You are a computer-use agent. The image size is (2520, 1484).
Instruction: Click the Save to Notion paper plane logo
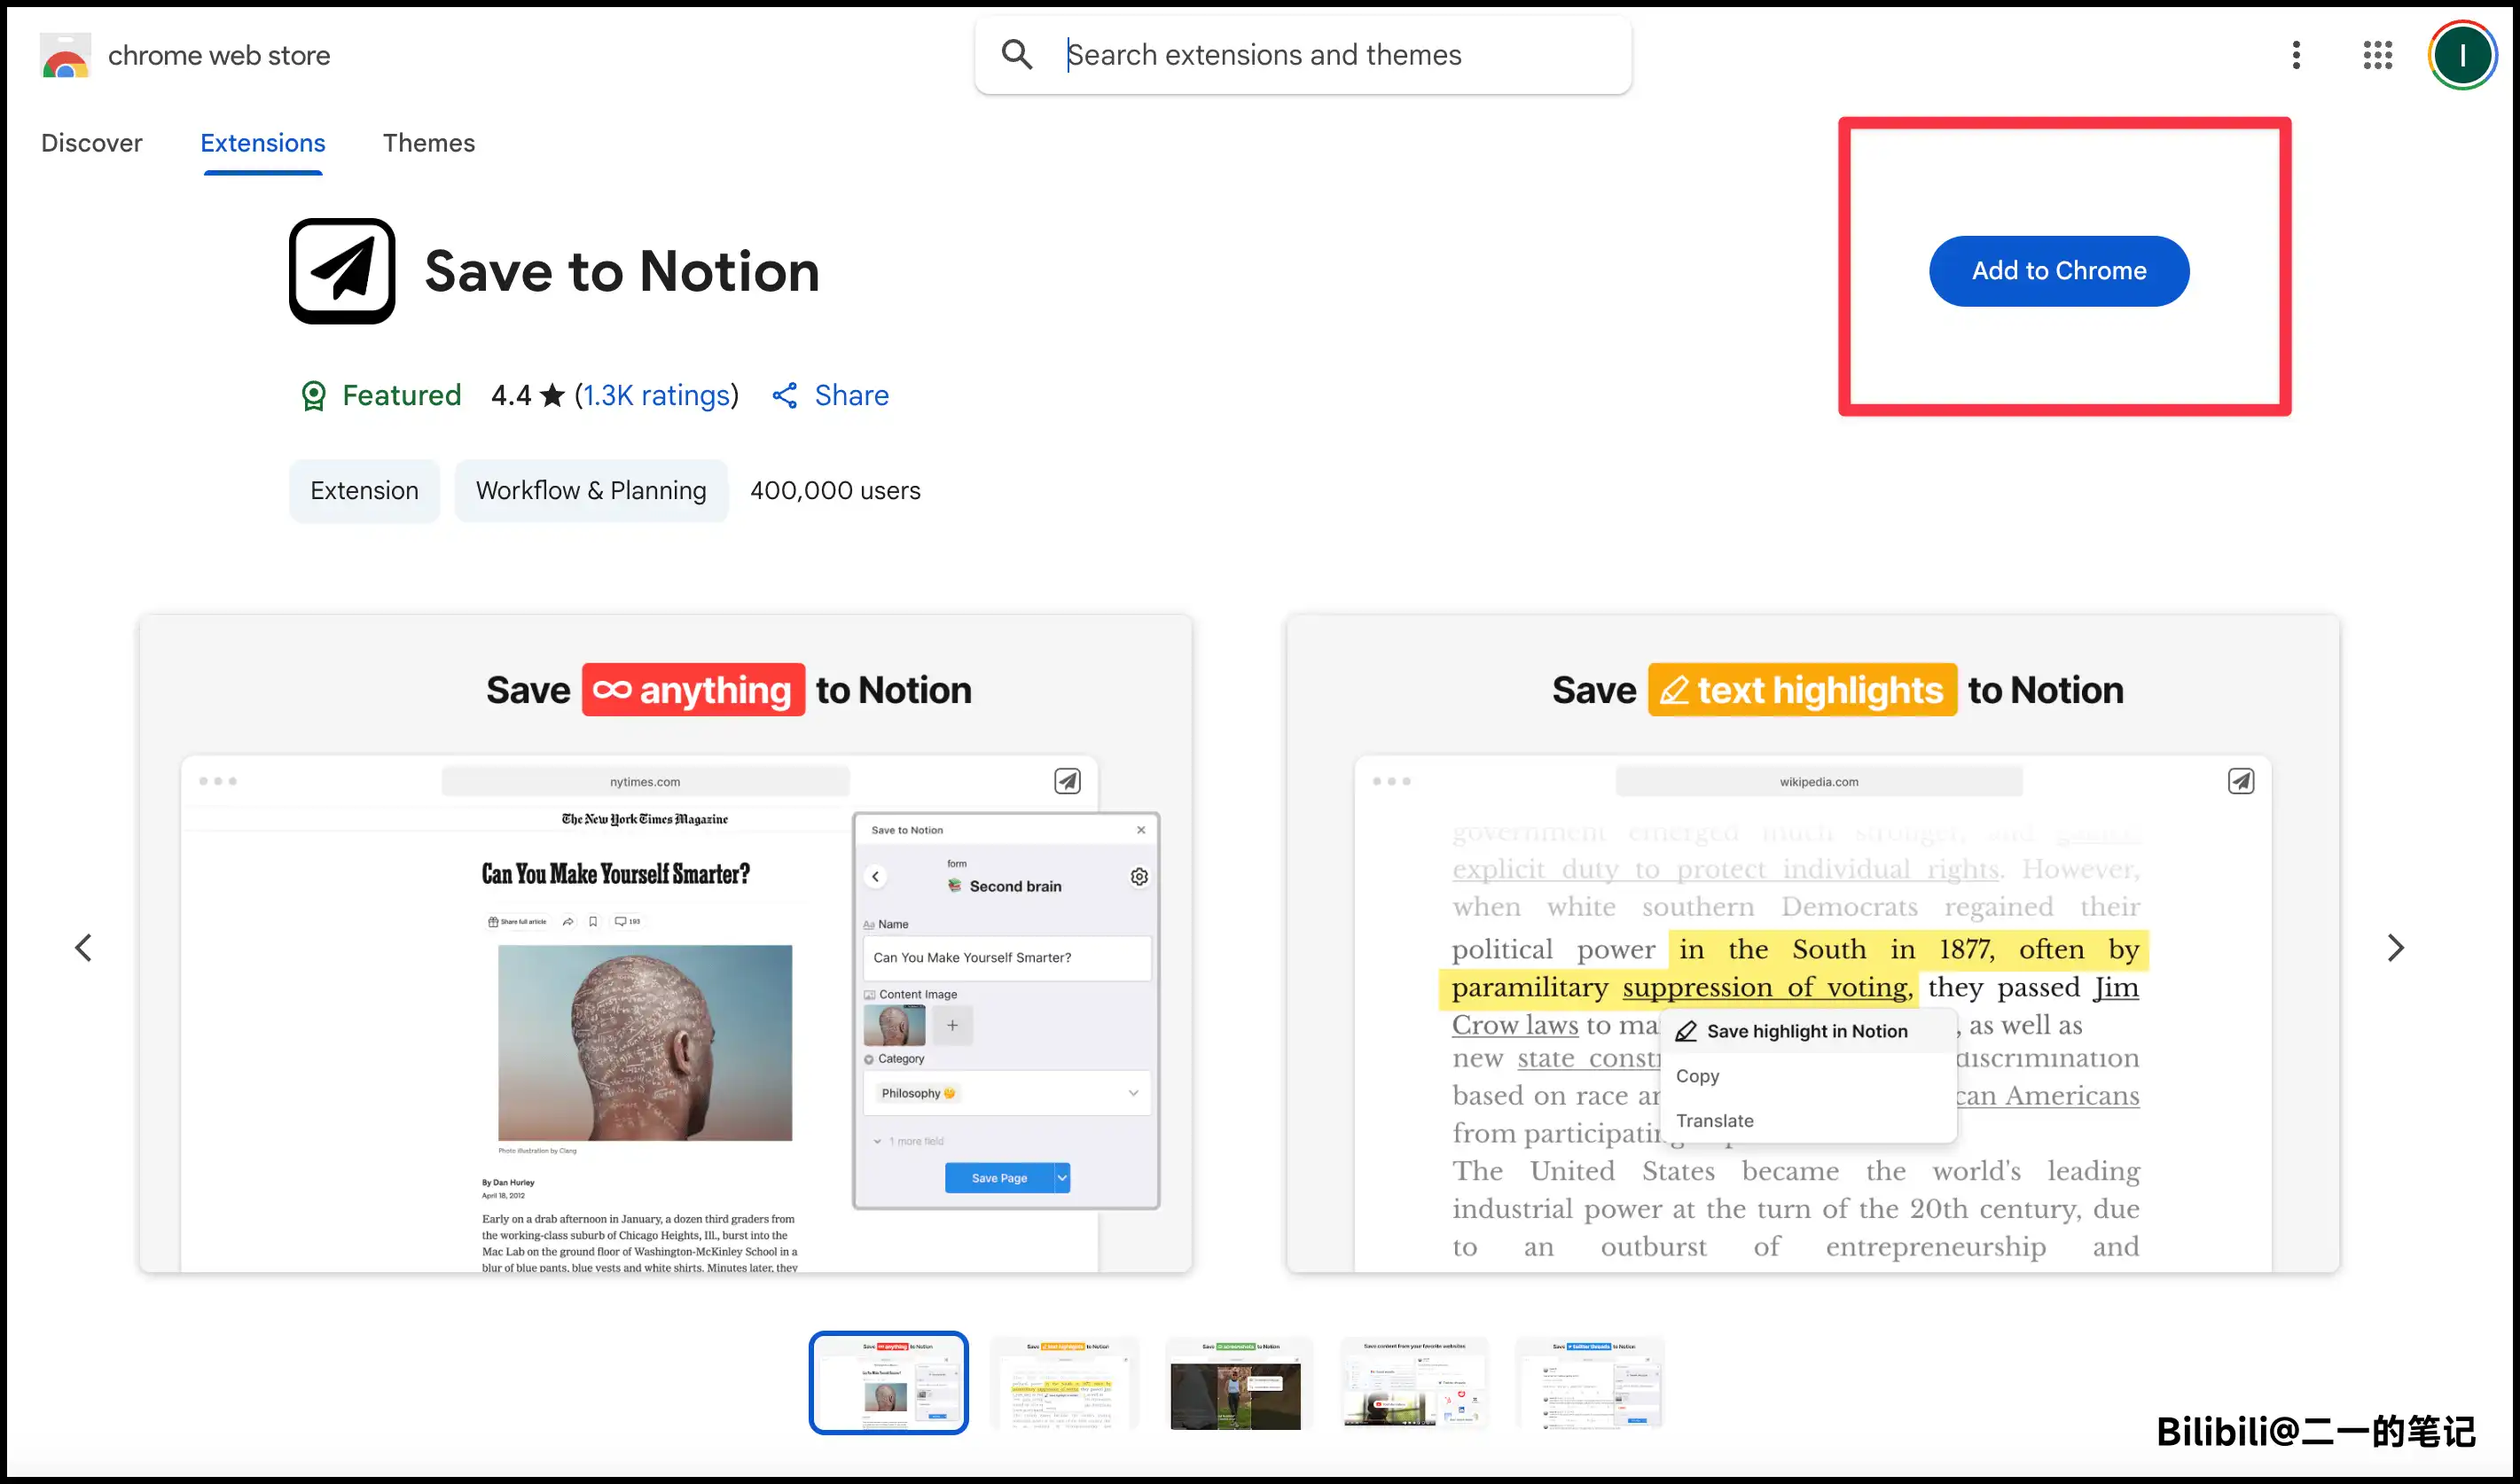[341, 270]
